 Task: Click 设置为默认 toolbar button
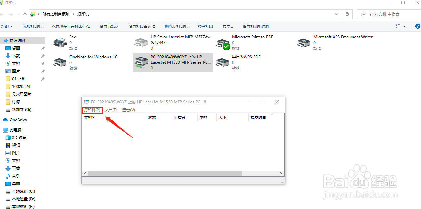(x=109, y=26)
